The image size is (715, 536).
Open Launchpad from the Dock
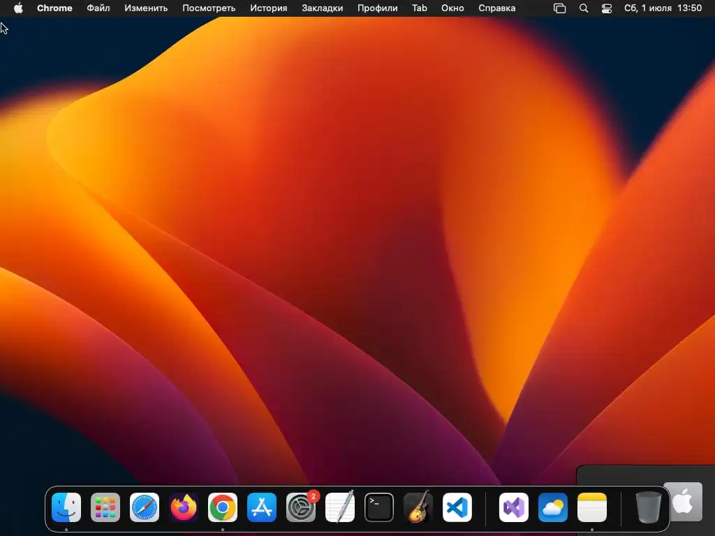[x=105, y=507]
